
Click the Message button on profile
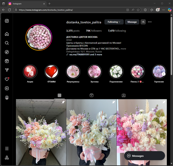[x=132, y=22]
